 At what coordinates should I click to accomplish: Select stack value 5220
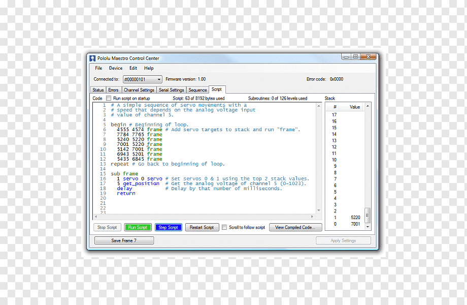coord(355,218)
